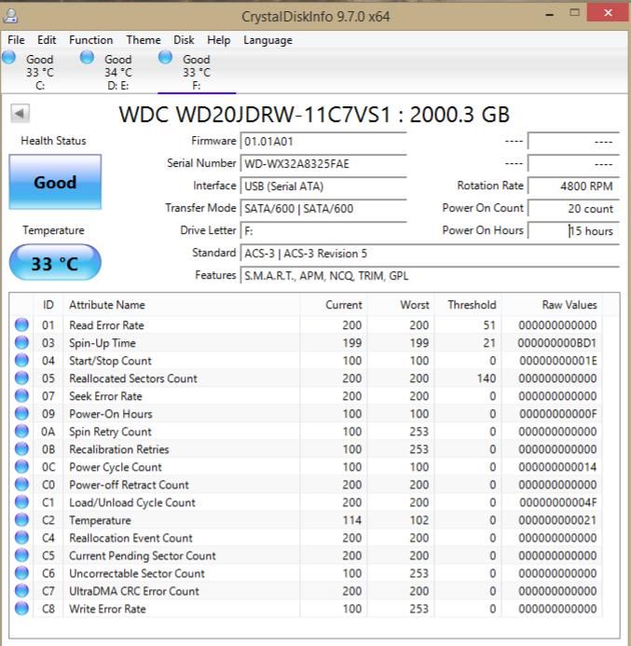Select the Reallocated Sectors Count attribute name

click(x=133, y=378)
